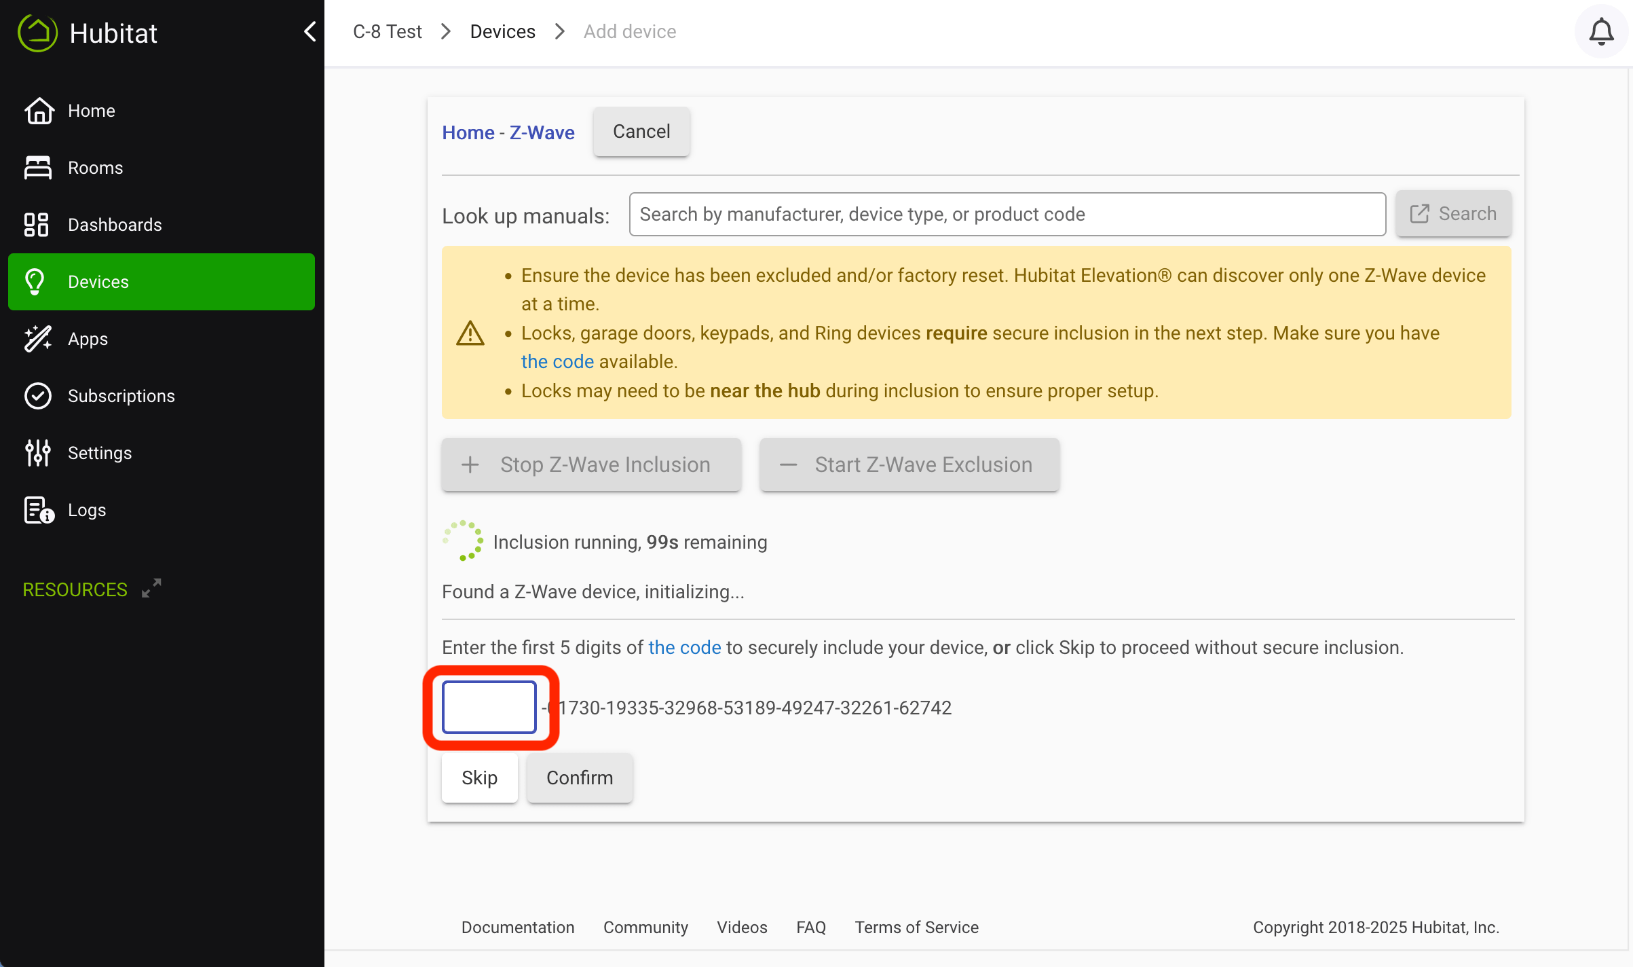Click the Hubitat logo icon

37,33
